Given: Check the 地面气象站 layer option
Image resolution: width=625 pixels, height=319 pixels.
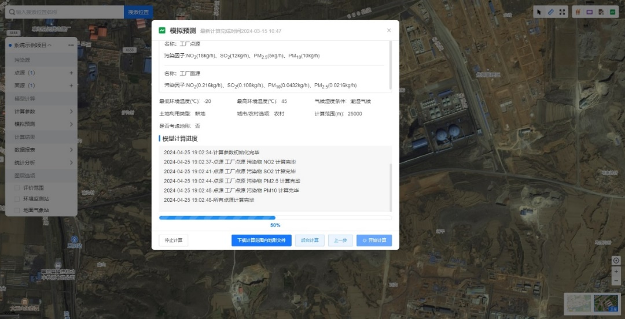Looking at the screenshot, I should tap(17, 210).
